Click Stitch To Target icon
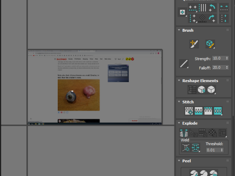Screen dimensions: 235x176 click(189, 111)
